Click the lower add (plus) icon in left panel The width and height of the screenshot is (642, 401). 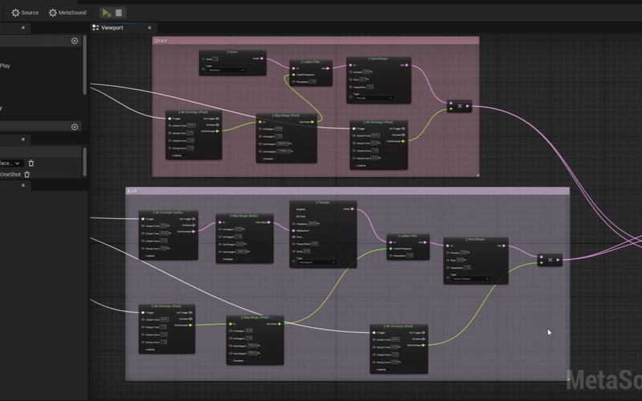point(75,127)
